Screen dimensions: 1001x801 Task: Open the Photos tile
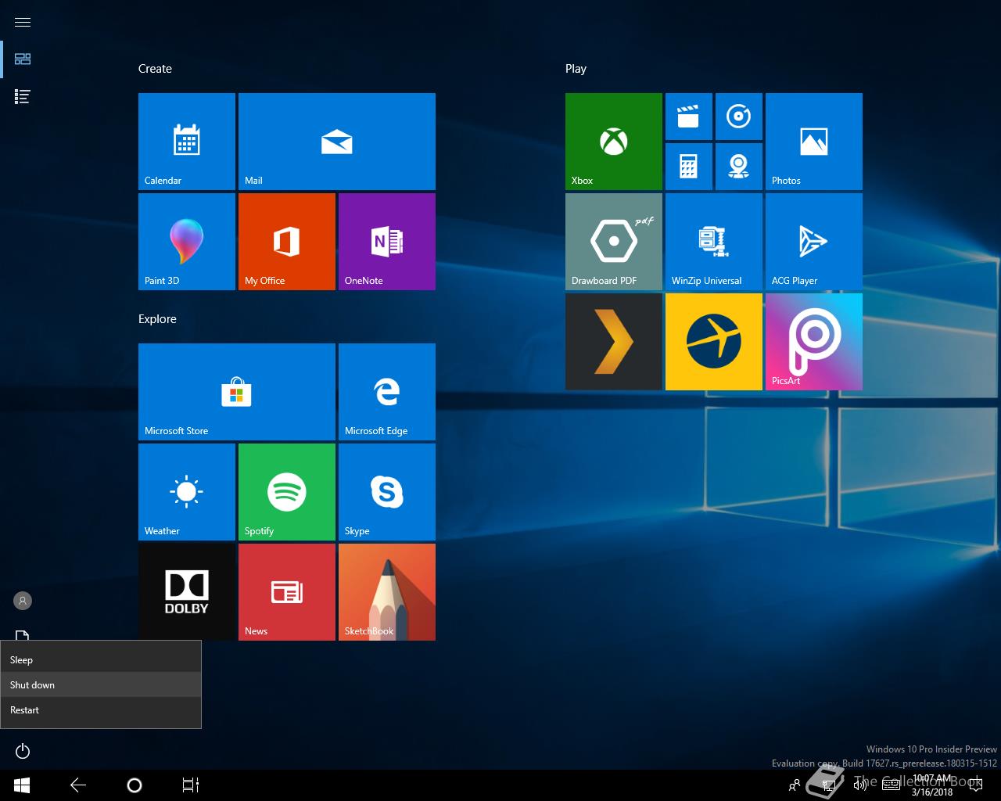click(x=814, y=142)
